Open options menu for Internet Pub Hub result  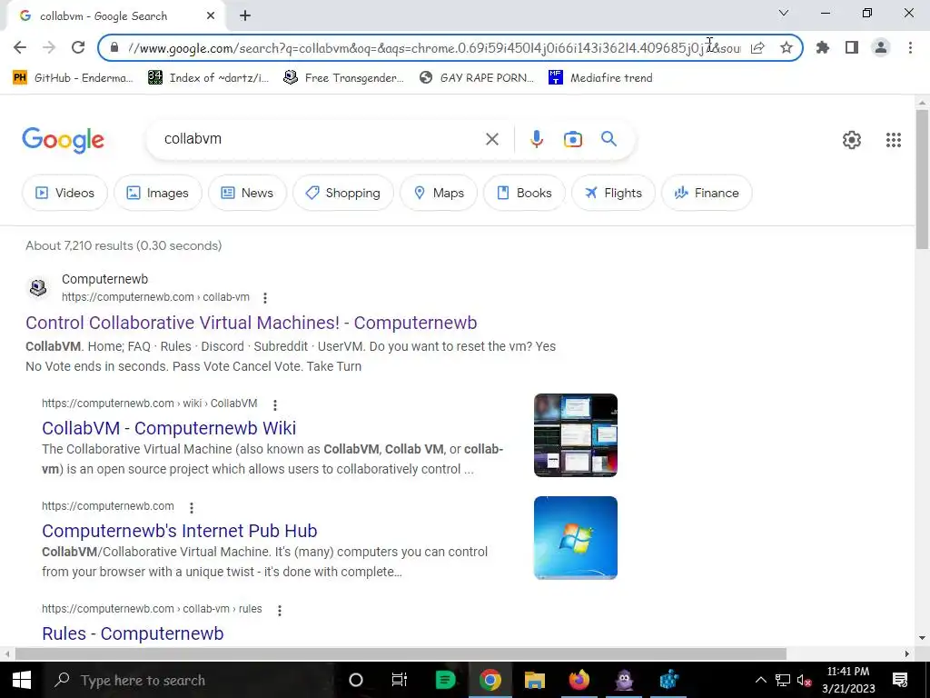191,507
